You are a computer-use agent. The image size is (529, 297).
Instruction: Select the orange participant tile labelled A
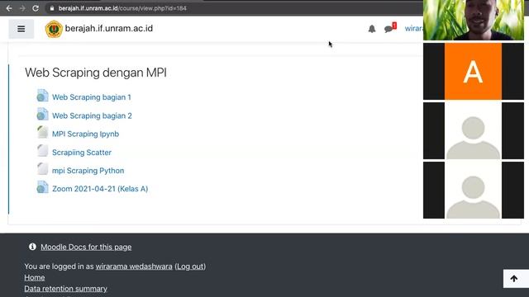pyautogui.click(x=474, y=72)
